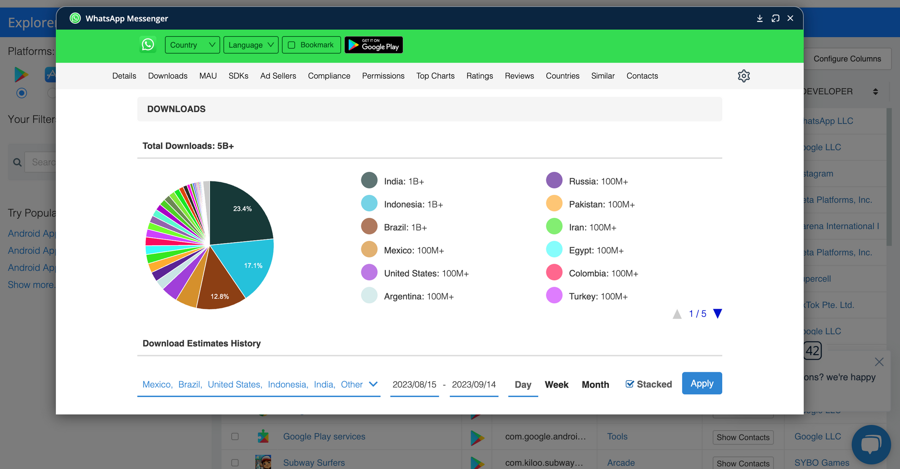Go to the Ad Sellers tab

click(278, 76)
